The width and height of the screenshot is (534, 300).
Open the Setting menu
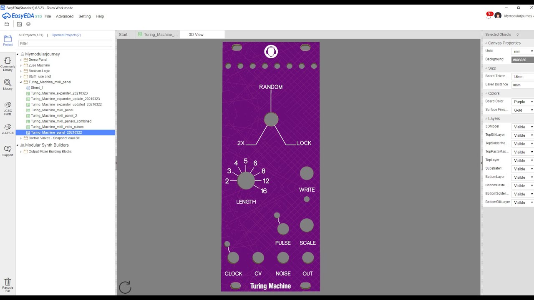point(85,16)
